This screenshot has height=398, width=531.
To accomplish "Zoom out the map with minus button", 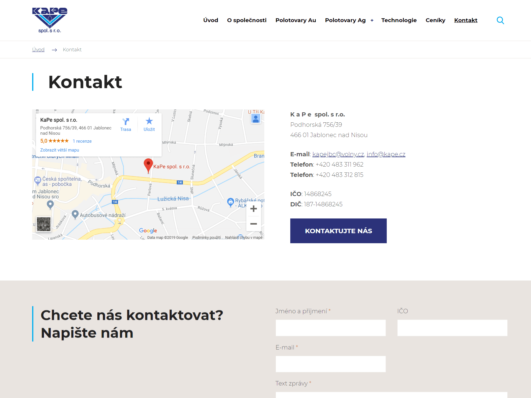I will 253,224.
